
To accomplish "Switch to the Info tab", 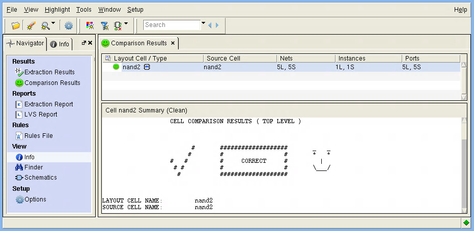I will pyautogui.click(x=60, y=44).
